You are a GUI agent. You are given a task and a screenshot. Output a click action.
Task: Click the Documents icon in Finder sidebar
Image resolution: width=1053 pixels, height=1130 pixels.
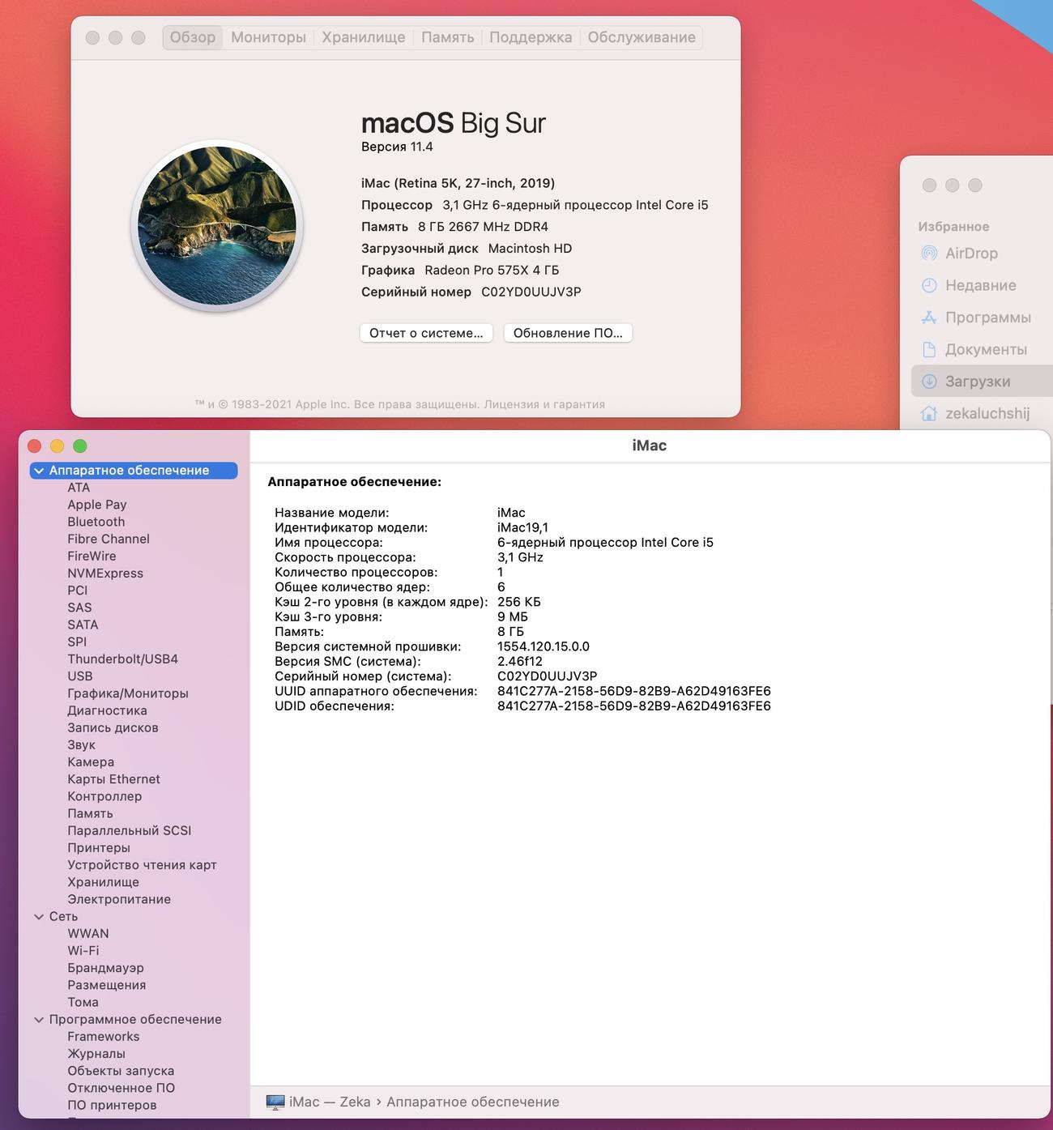tap(929, 349)
